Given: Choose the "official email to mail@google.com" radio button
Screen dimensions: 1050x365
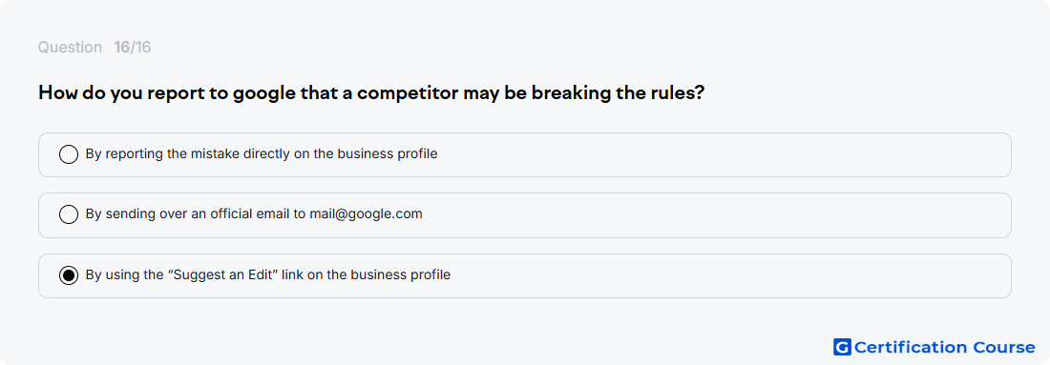Looking at the screenshot, I should coord(69,214).
